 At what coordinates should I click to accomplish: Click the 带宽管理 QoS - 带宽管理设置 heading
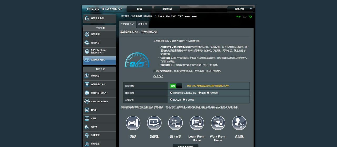[x=139, y=32]
